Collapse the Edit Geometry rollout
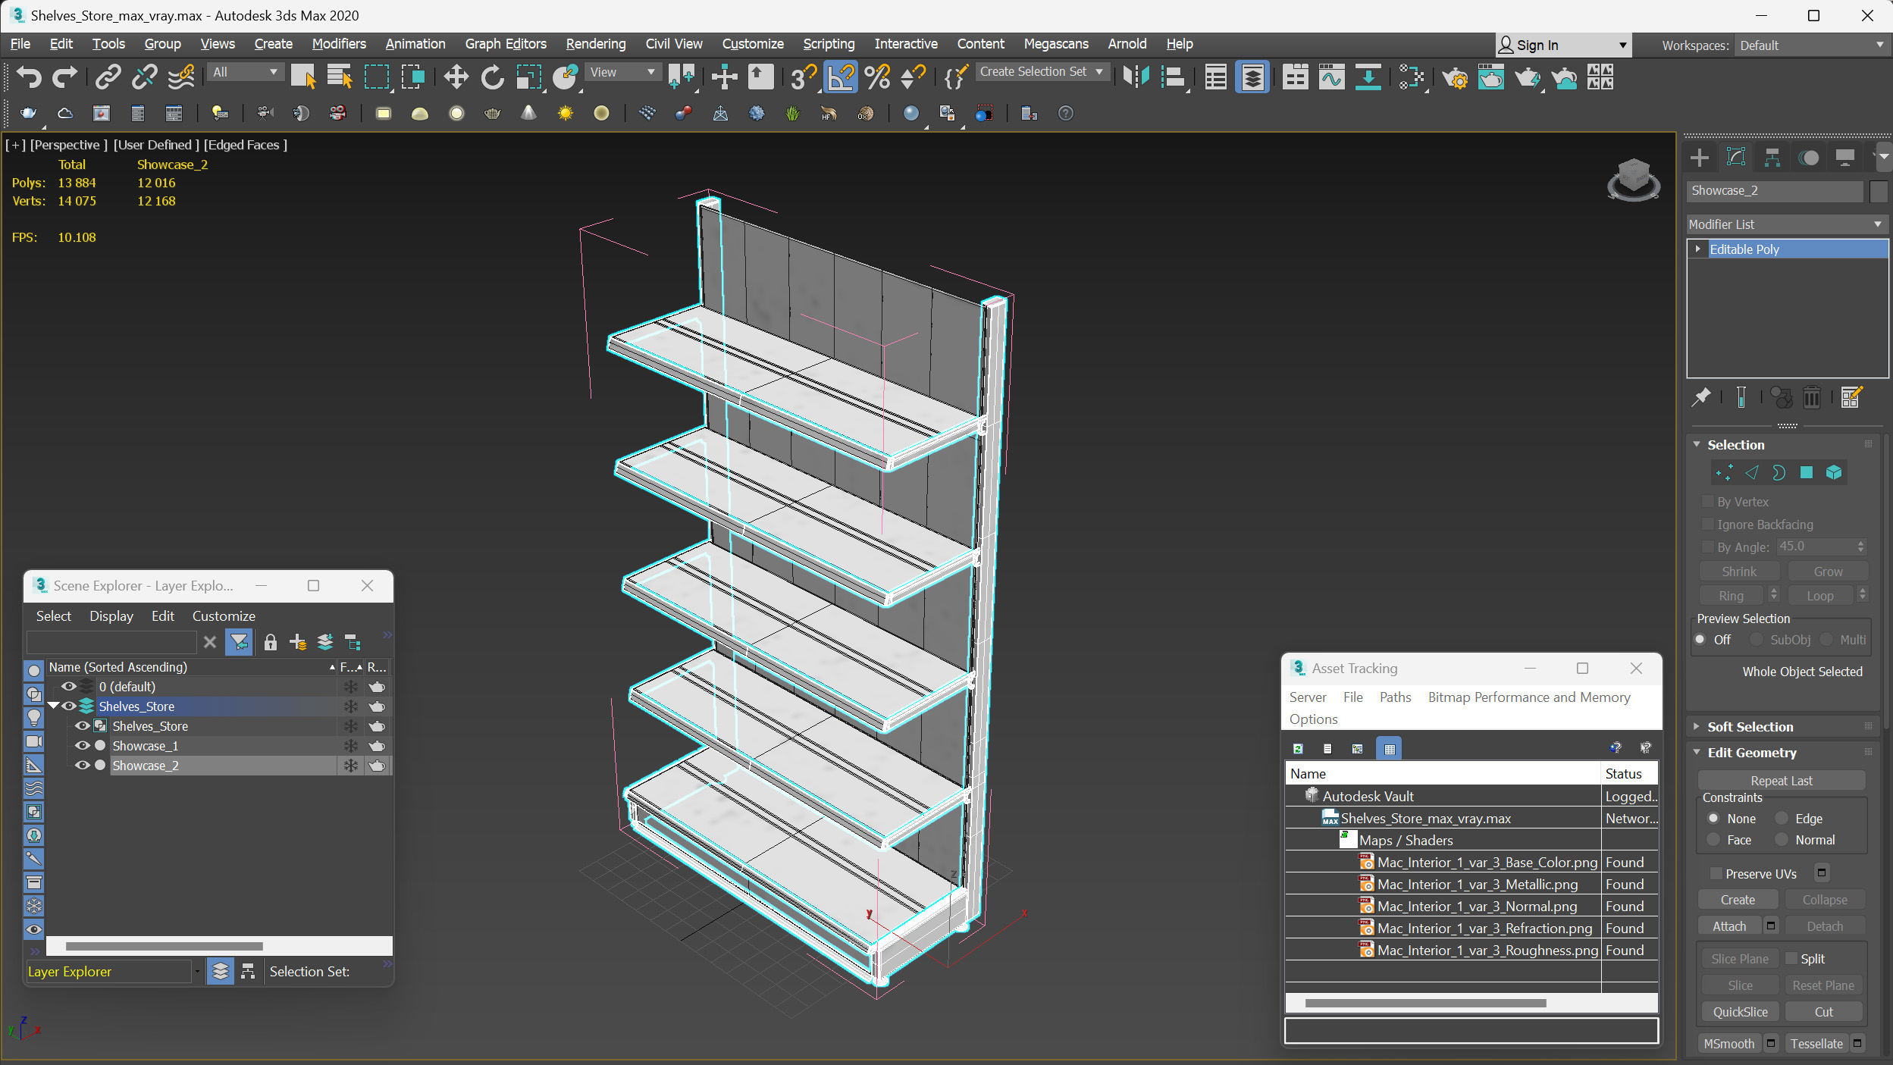 point(1697,753)
